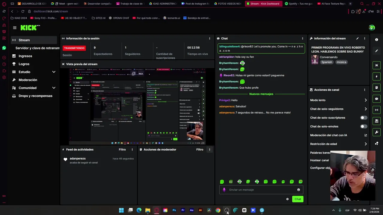Click the green Chat send button
383x215 pixels.
[298, 199]
